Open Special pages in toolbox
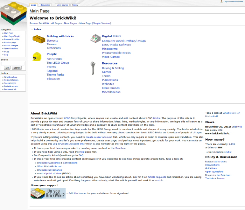Screen dimensions: 245x210 [10, 83]
